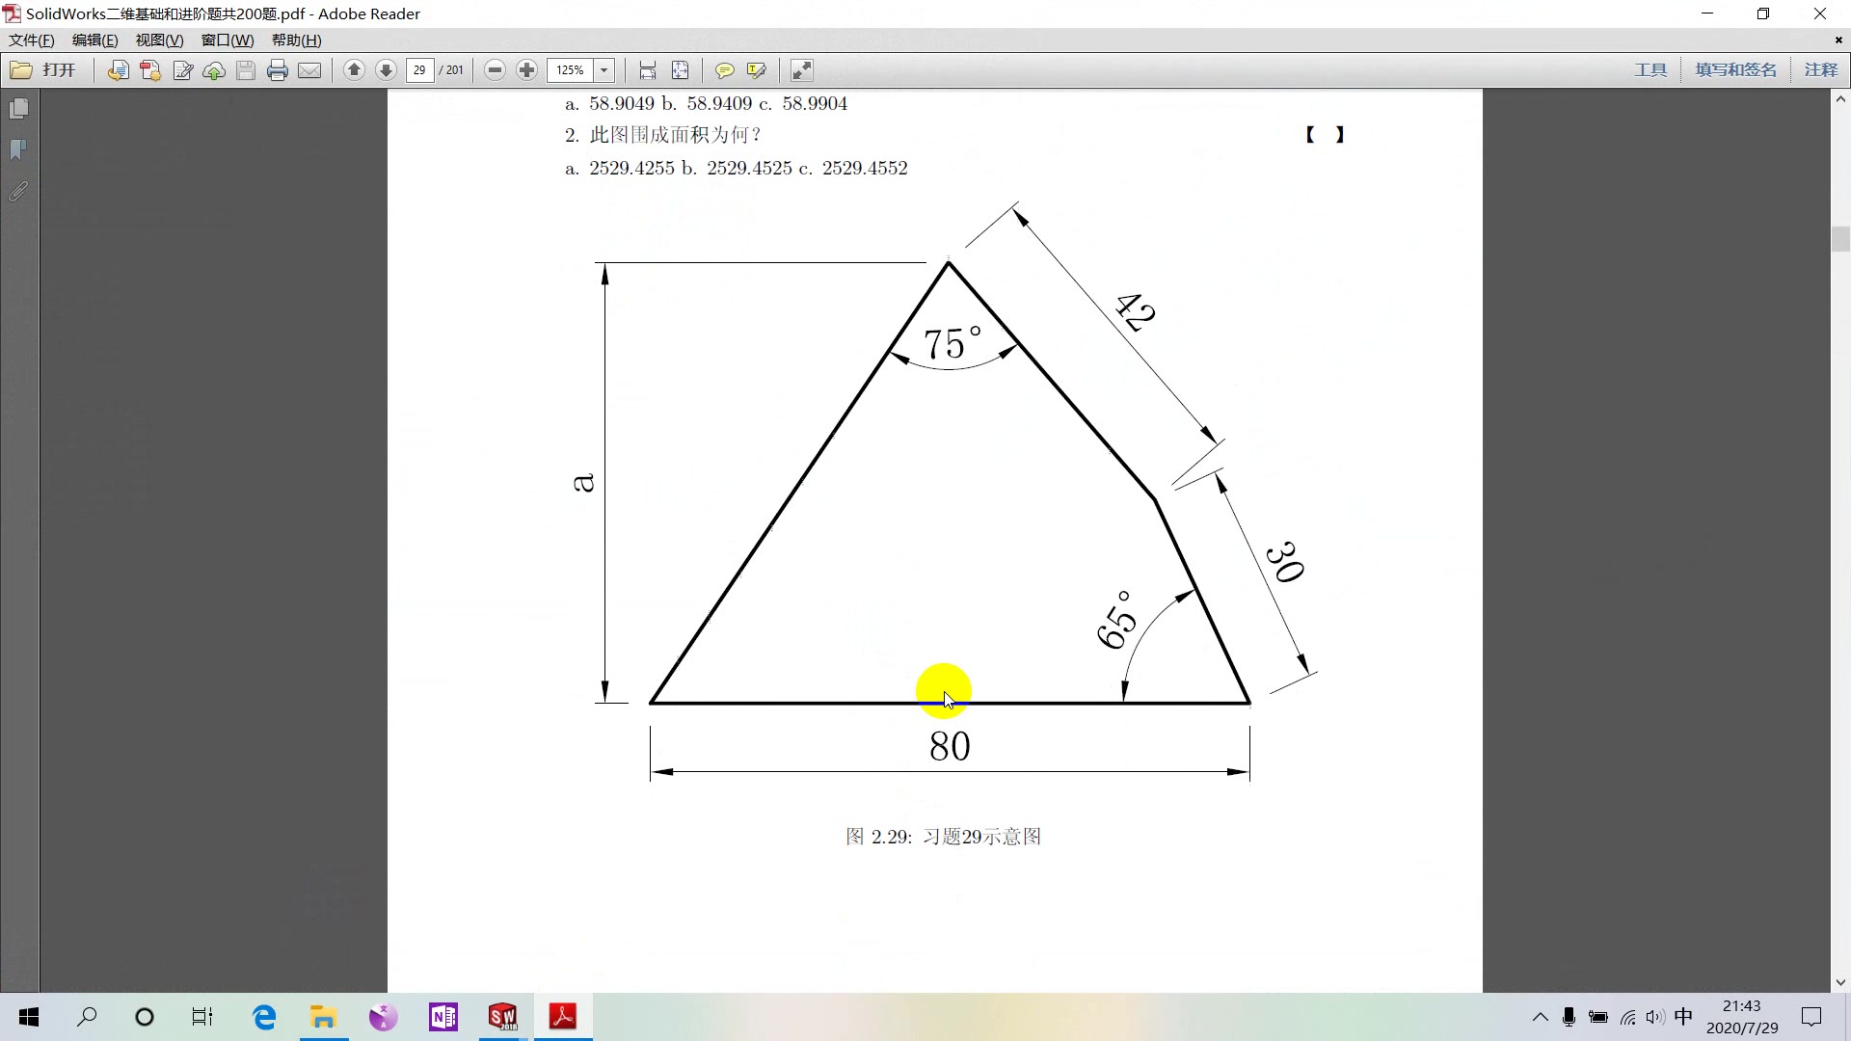
Task: Click the page number input field
Action: [x=419, y=70]
